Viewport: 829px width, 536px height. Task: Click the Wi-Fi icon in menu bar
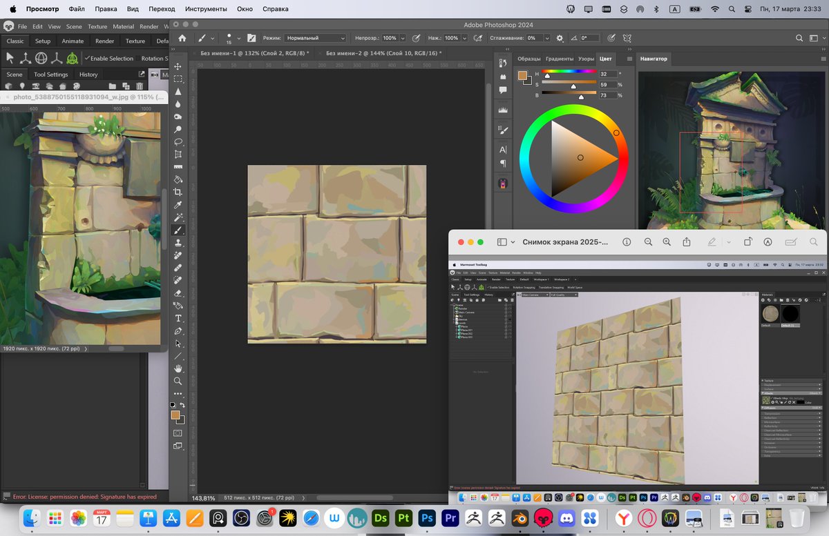pos(715,9)
